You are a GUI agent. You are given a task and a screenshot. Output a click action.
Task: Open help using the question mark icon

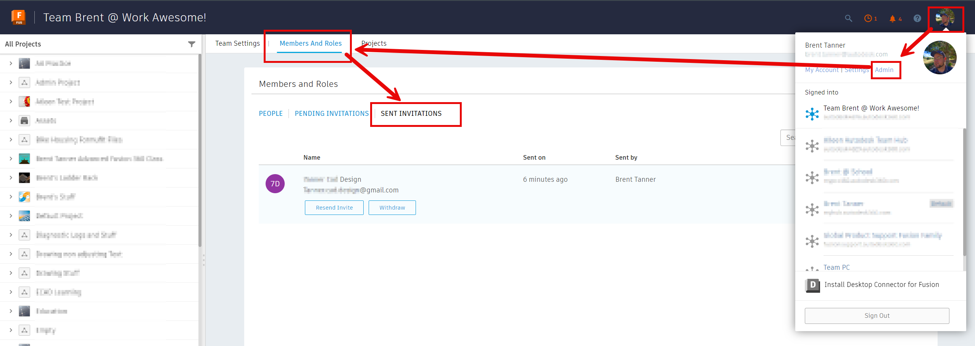(x=917, y=18)
